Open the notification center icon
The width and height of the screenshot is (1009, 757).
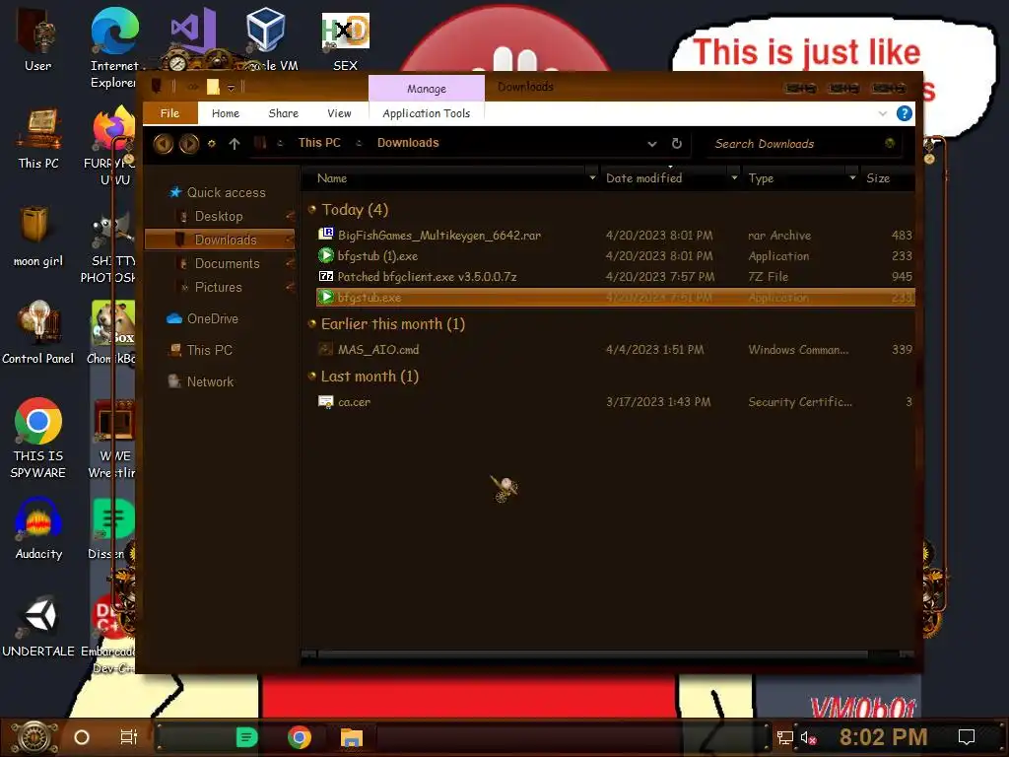click(967, 737)
